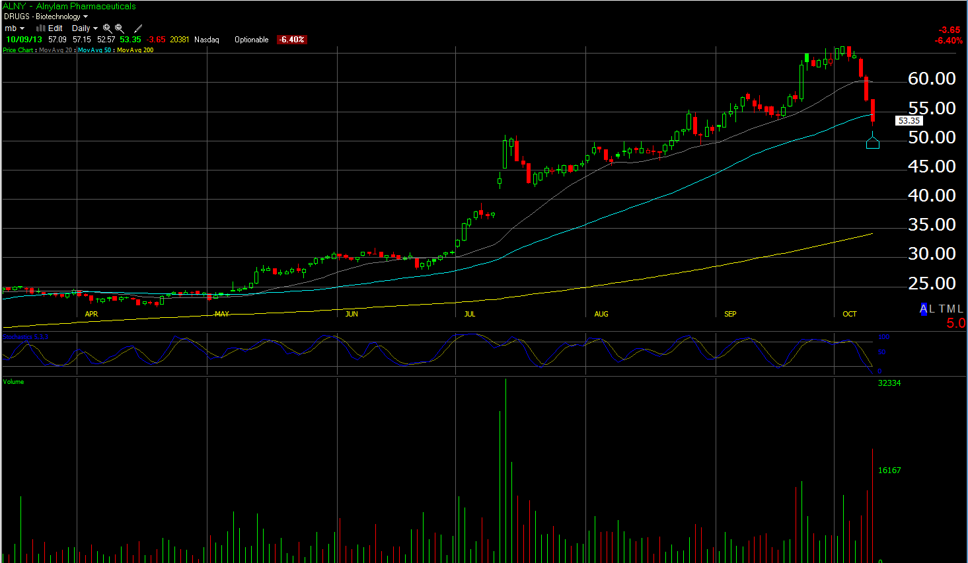This screenshot has width=968, height=563.
Task: Click the bar chart icon beside Edit
Action: [40, 28]
